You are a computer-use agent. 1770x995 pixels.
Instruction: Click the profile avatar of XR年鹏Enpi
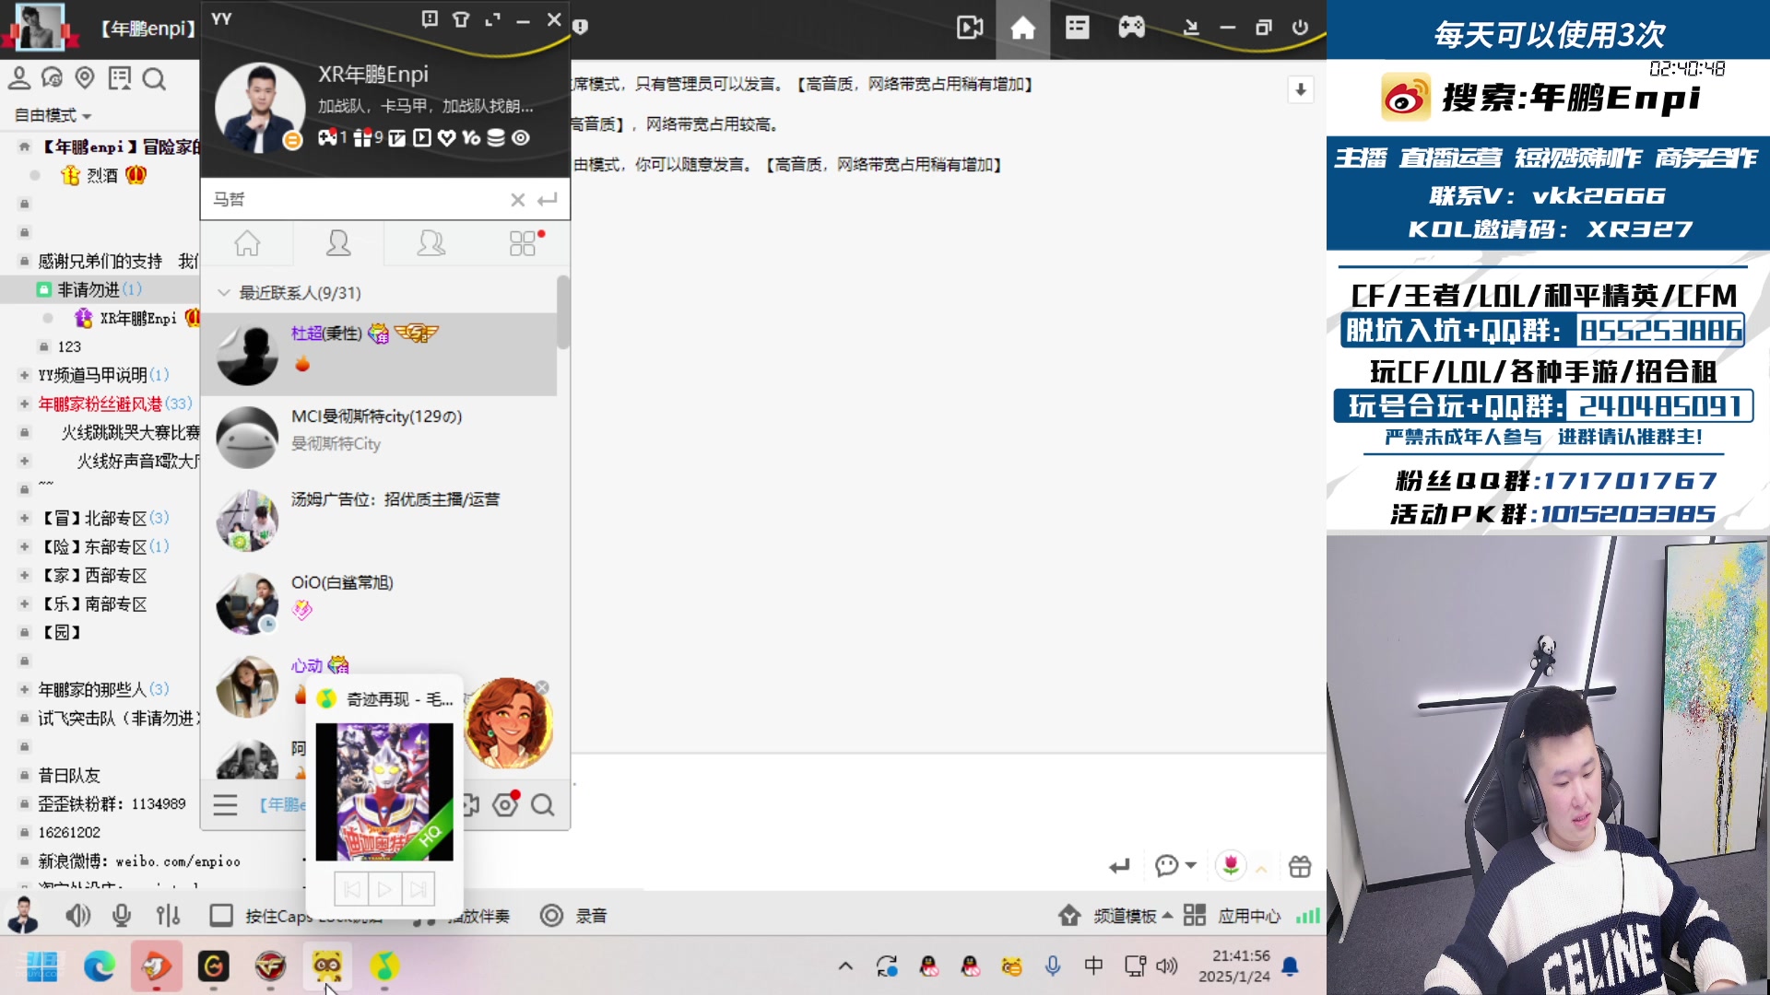click(x=260, y=108)
